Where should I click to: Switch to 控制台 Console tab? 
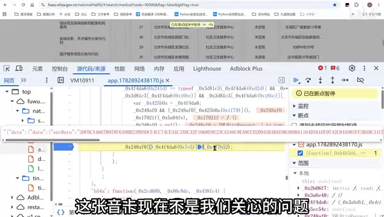60,69
